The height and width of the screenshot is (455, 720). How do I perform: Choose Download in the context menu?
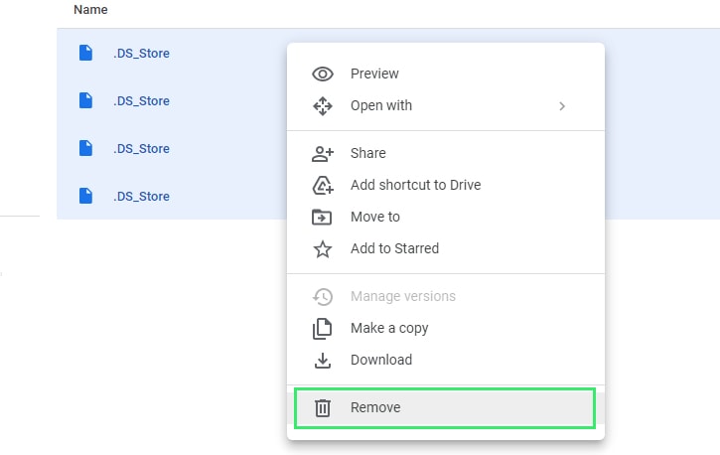tap(446, 360)
